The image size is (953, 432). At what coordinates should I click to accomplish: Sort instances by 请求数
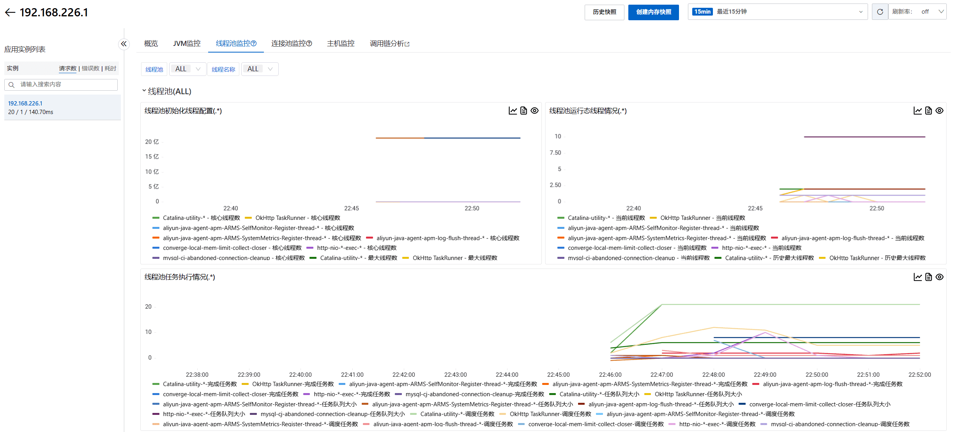68,68
